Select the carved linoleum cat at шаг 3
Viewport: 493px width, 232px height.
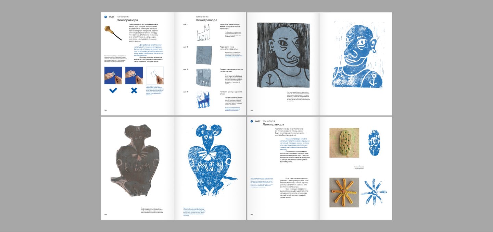(203, 77)
